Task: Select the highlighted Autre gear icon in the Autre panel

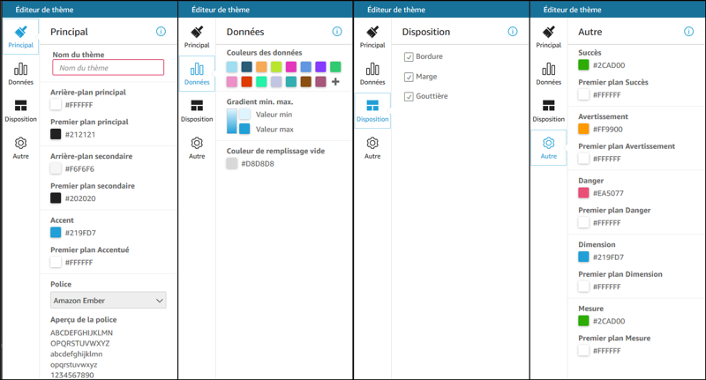Action: point(548,143)
